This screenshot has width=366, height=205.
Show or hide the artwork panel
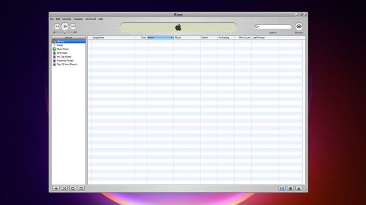[81, 189]
